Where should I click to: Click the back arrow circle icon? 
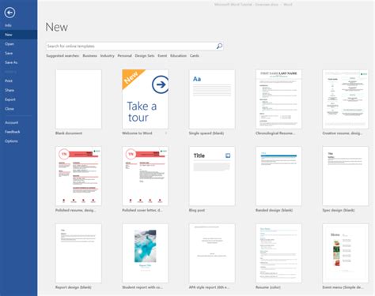click(9, 13)
